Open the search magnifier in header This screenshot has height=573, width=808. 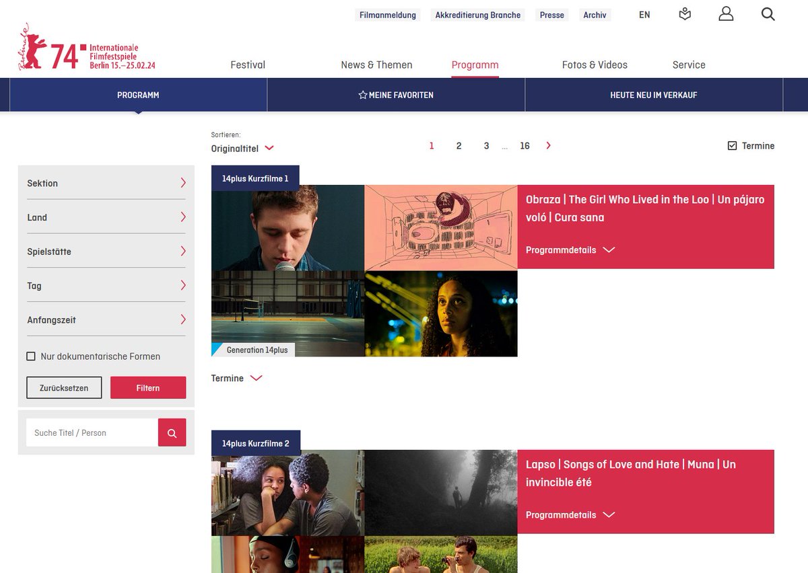[x=768, y=14]
